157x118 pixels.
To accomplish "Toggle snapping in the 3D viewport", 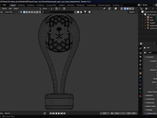I will pos(57,9).
